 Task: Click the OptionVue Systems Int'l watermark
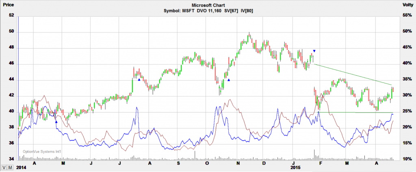(42, 152)
